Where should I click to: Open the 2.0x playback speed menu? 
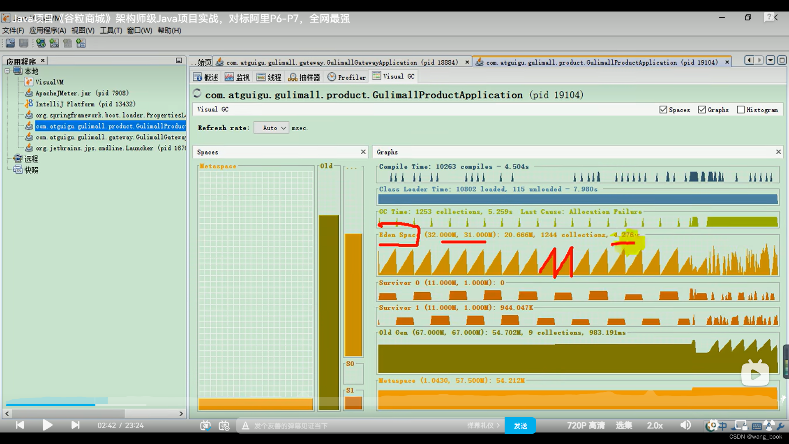pyautogui.click(x=655, y=425)
